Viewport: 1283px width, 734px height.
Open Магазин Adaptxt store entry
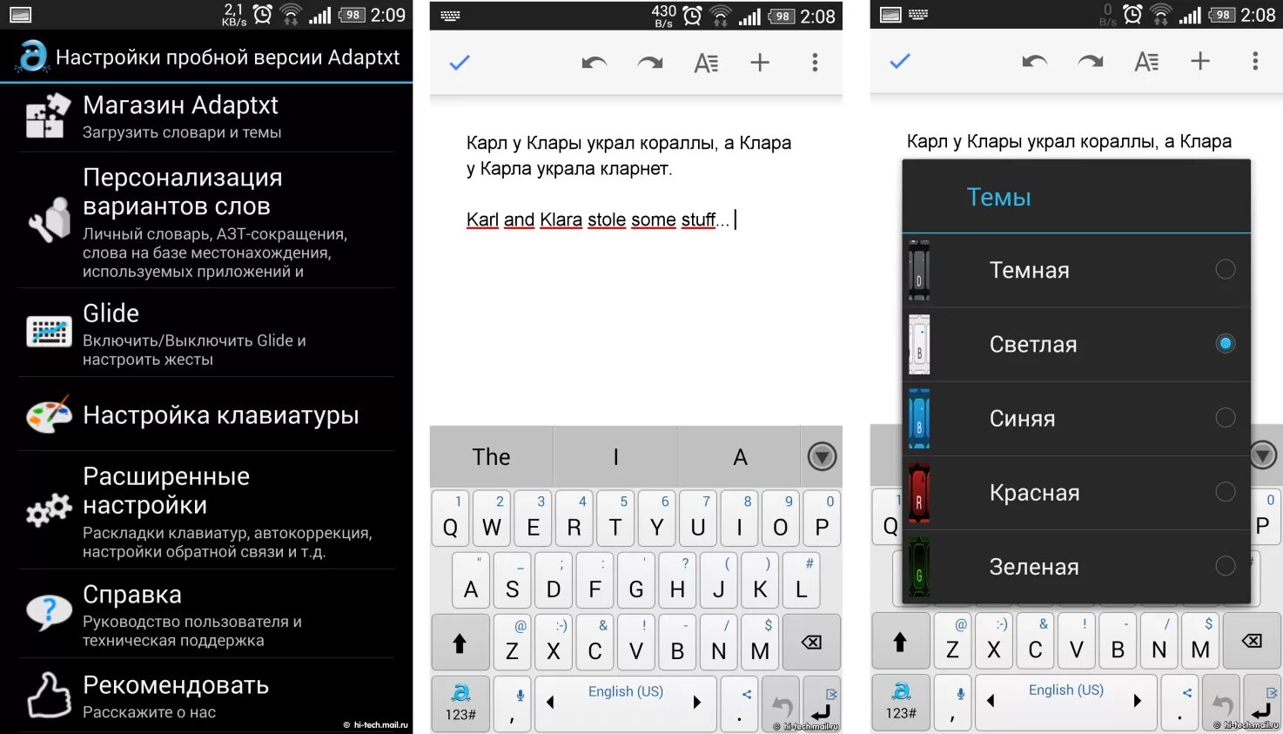click(206, 117)
